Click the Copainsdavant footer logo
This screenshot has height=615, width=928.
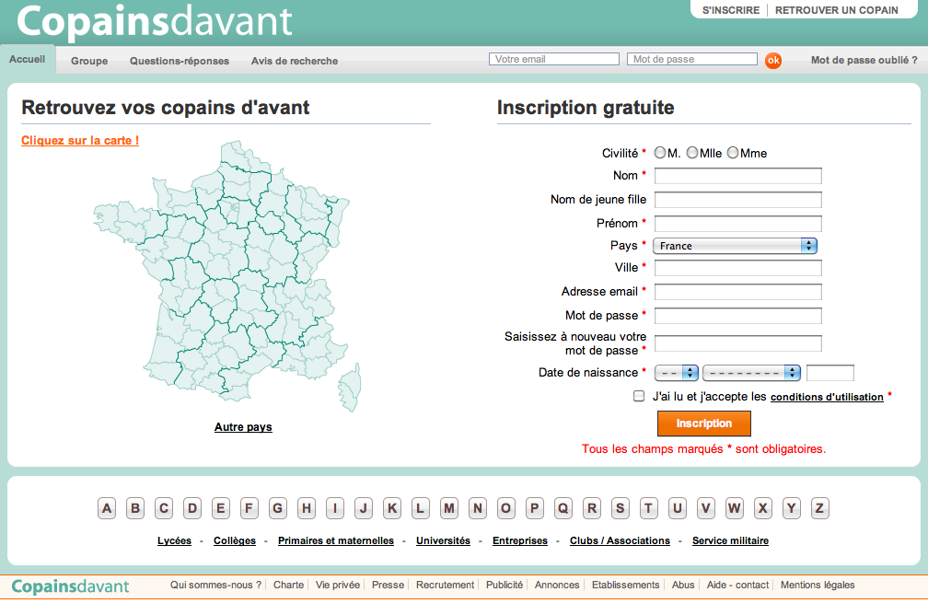tap(70, 586)
